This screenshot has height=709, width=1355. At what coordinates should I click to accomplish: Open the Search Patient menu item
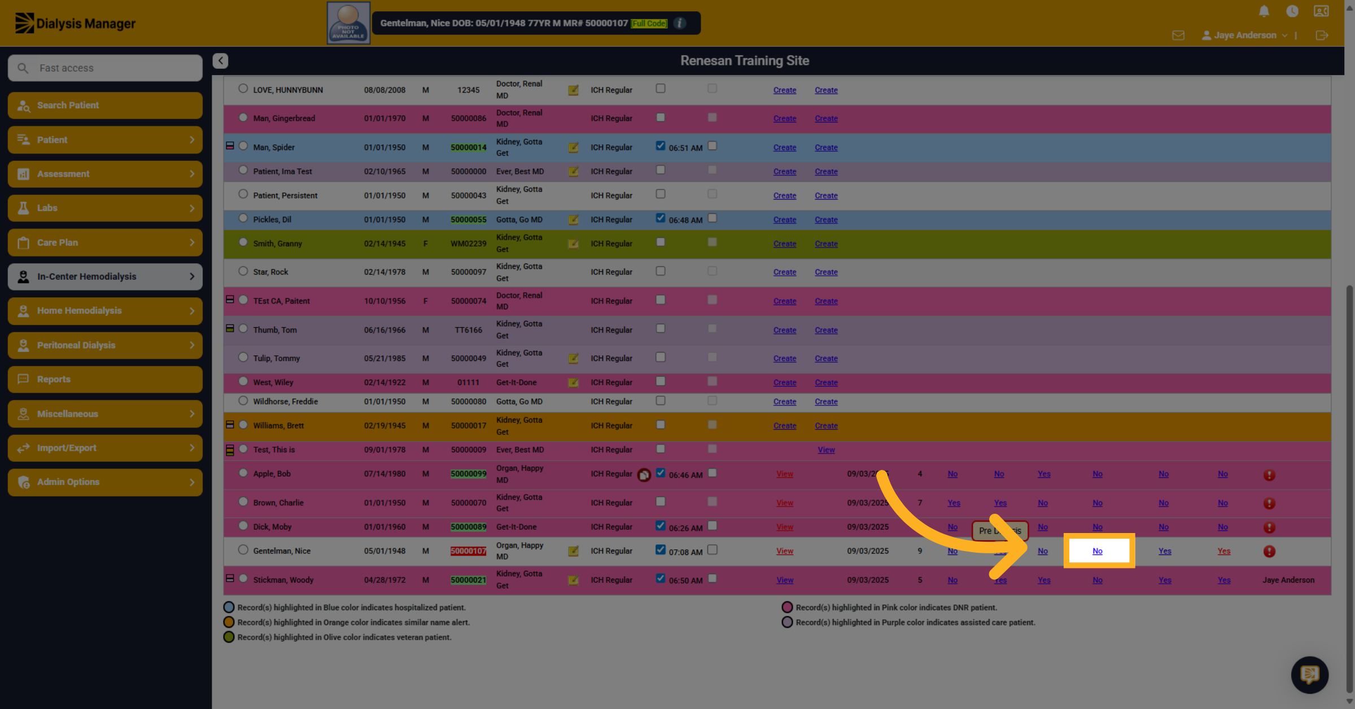[x=105, y=105]
